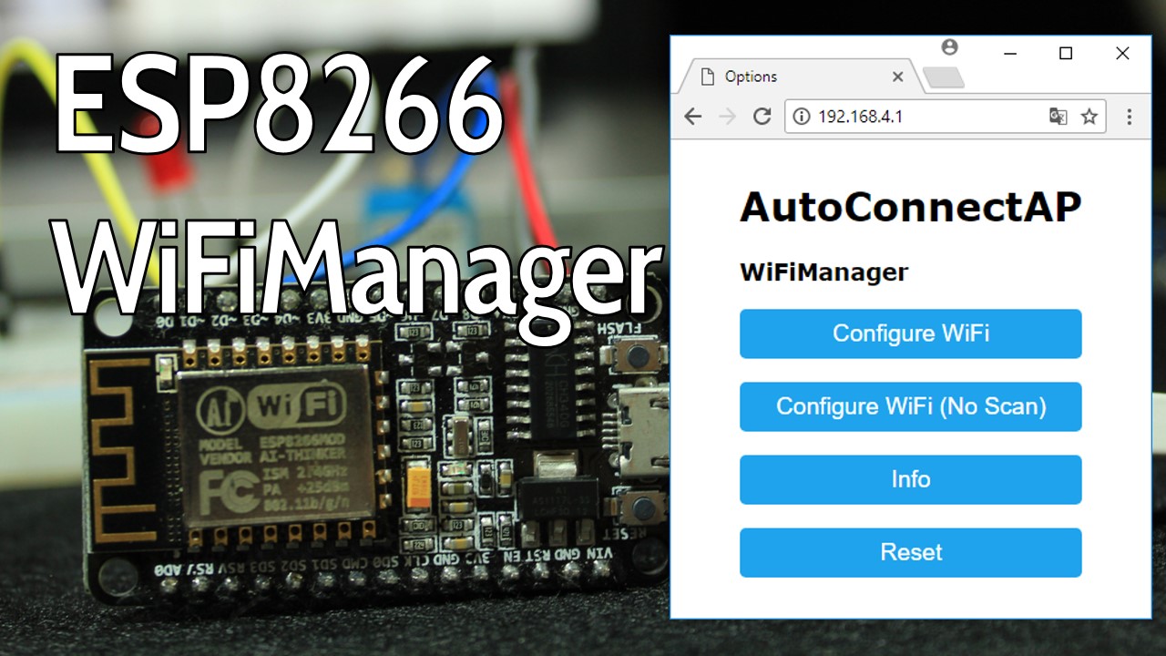The image size is (1166, 656).
Task: Click the Info button
Action: click(x=910, y=479)
